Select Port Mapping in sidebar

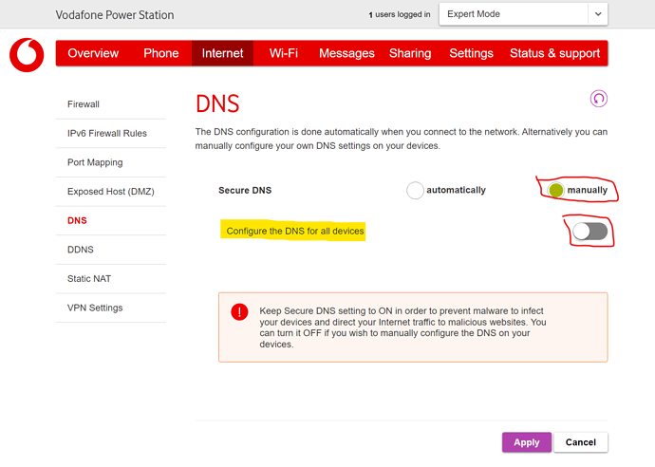111,162
